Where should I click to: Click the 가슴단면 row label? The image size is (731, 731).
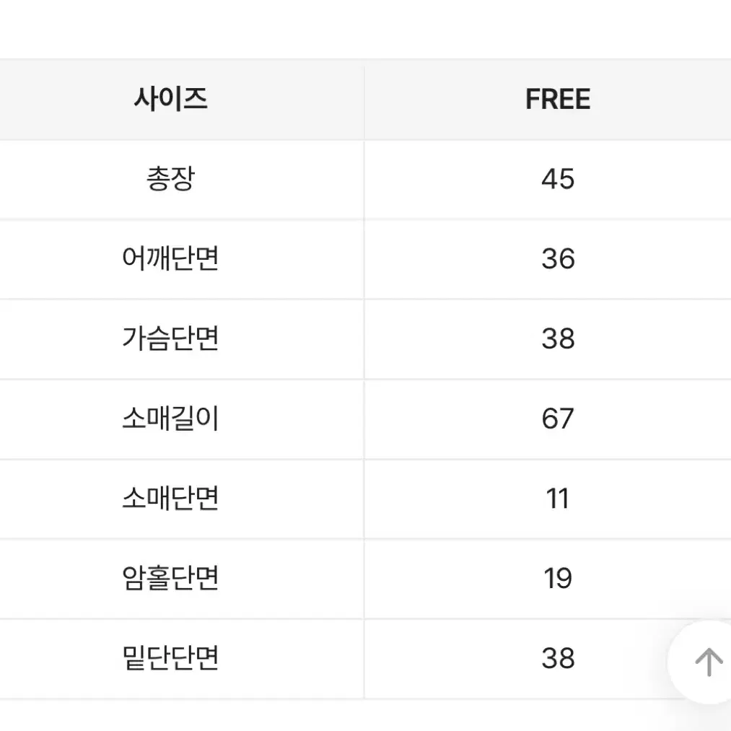(x=170, y=338)
